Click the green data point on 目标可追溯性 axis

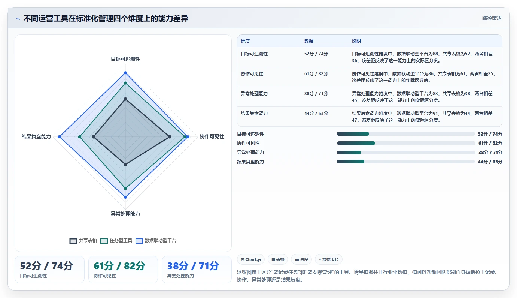125,83
